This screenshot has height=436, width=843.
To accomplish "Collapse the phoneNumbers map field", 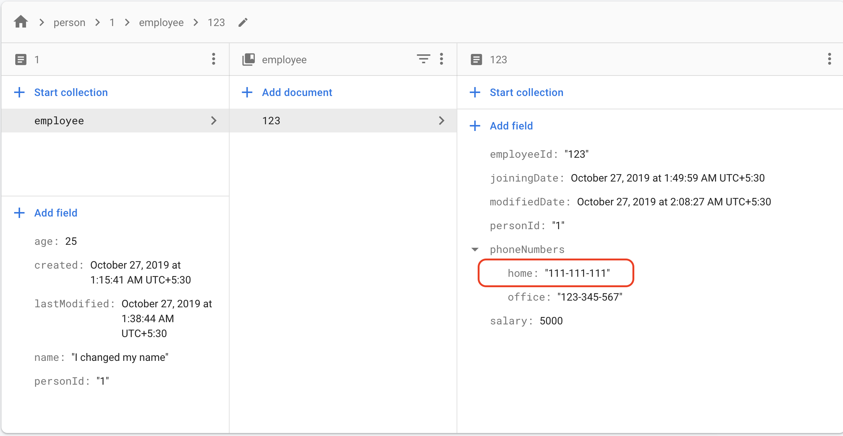I will [x=474, y=249].
